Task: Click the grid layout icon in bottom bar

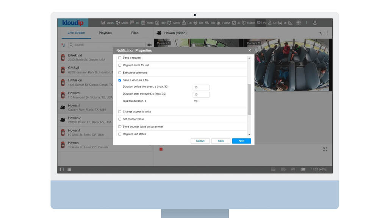Action: coord(69,169)
